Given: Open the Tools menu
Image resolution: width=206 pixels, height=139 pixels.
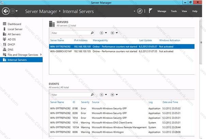Looking at the screenshot, I should [174, 11].
